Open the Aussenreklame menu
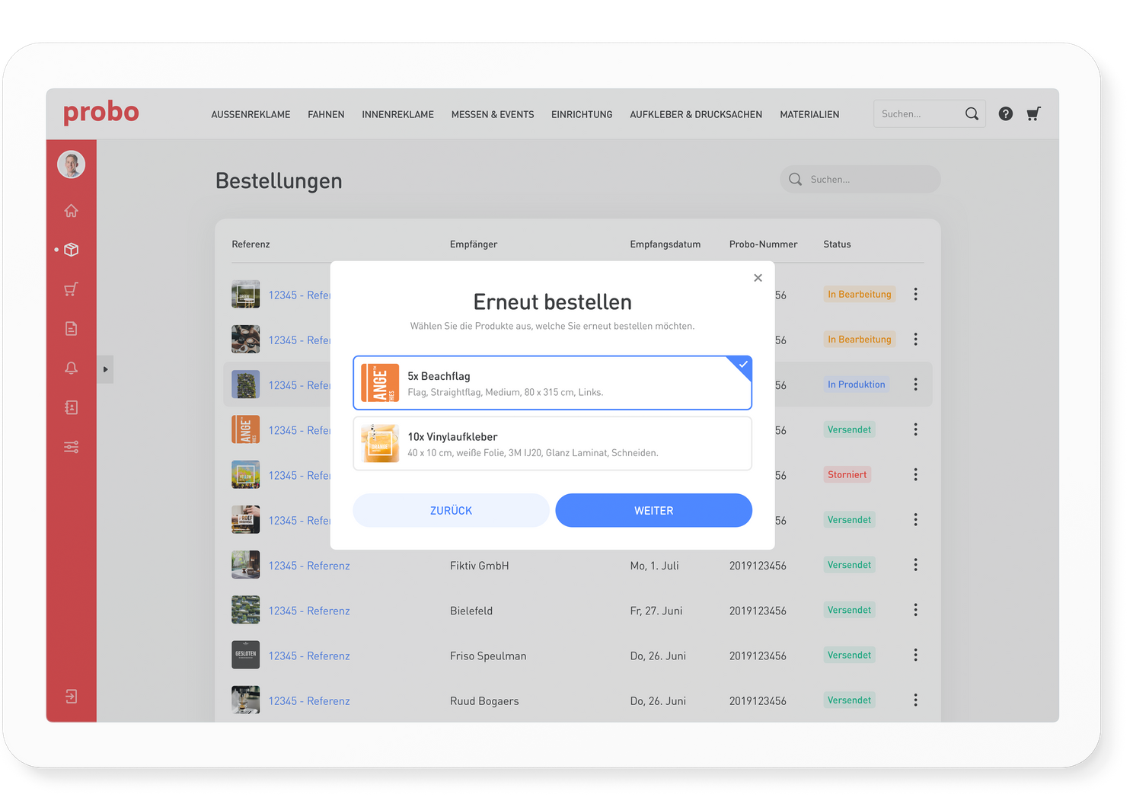 (251, 114)
